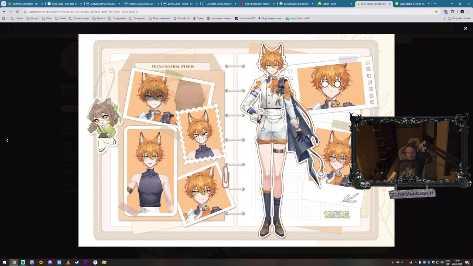The image size is (473, 266).
Task: Open the Wszystkie zakładki folder
Action: click(x=459, y=18)
